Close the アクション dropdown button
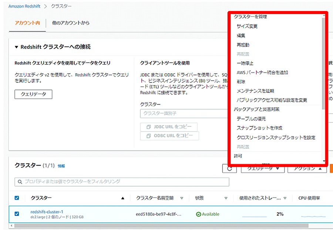Screen dimensions: 333x230 click(x=307, y=169)
